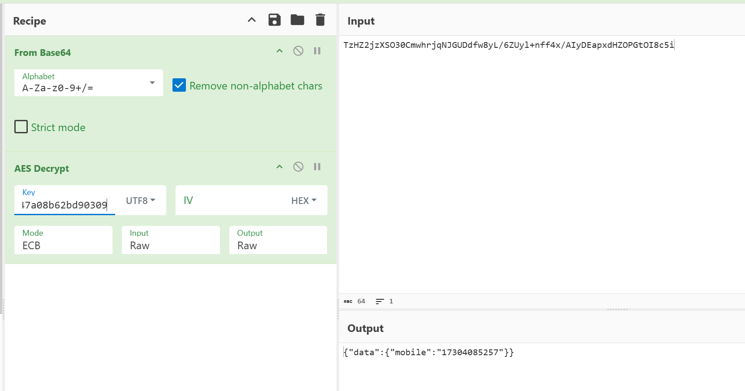Viewport: 745px width, 391px height.
Task: Collapse the Recipe panel chevron
Action: click(252, 20)
